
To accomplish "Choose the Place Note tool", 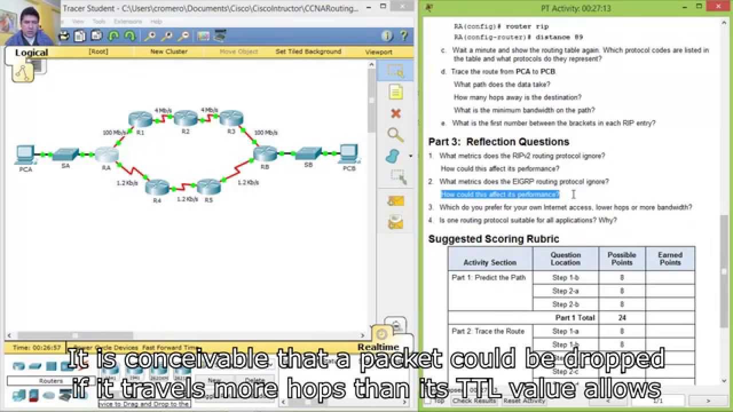I will pos(396,92).
